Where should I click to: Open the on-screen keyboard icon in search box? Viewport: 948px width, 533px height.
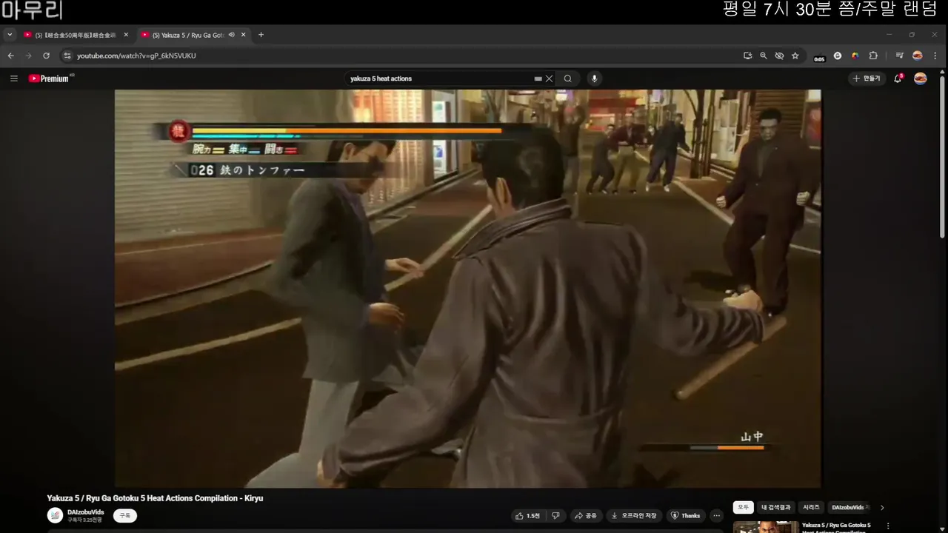(x=538, y=78)
